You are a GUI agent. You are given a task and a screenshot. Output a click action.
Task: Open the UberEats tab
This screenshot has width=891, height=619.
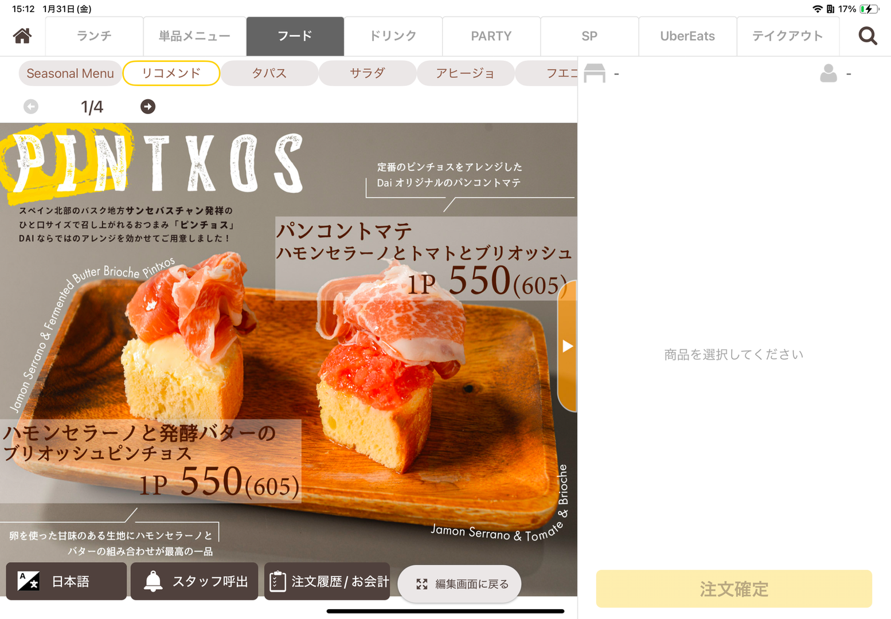coord(687,36)
